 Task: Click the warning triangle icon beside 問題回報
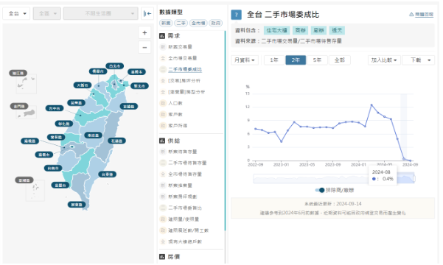pos(411,15)
